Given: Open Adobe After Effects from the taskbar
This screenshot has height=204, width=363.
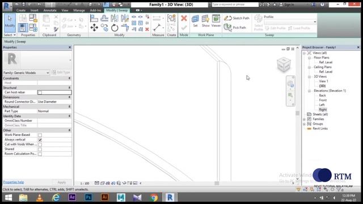Looking at the screenshot, I should (x=72, y=197).
